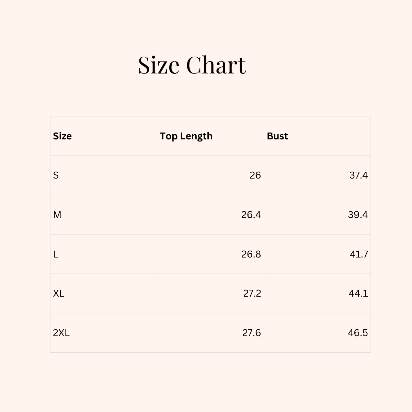The width and height of the screenshot is (412, 412).
Task: Select the Size column header
Action: click(62, 136)
